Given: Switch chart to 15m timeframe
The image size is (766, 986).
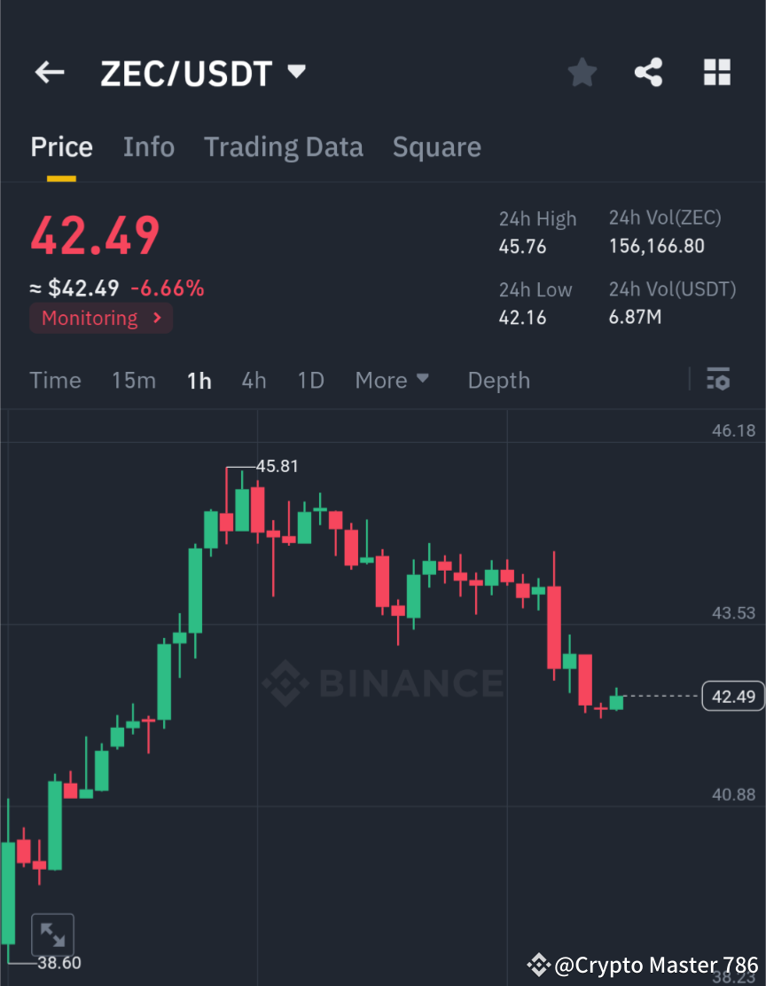Looking at the screenshot, I should [x=134, y=380].
